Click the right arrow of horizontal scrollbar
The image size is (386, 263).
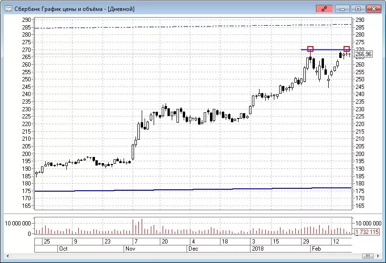tap(378, 256)
